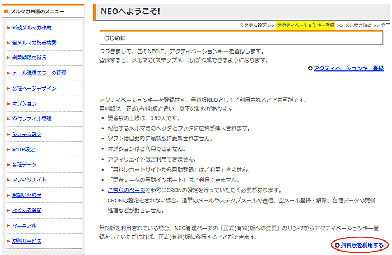Screen dimensions: 392x255
Task: Go to システム設定 in the sidebar
Action: click(27, 134)
